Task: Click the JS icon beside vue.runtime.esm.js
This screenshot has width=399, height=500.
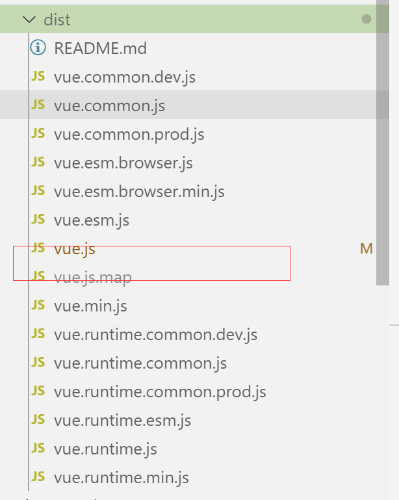Action: (38, 420)
